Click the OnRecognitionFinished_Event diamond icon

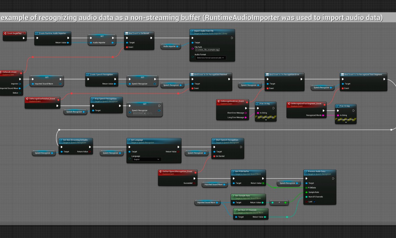[28, 99]
